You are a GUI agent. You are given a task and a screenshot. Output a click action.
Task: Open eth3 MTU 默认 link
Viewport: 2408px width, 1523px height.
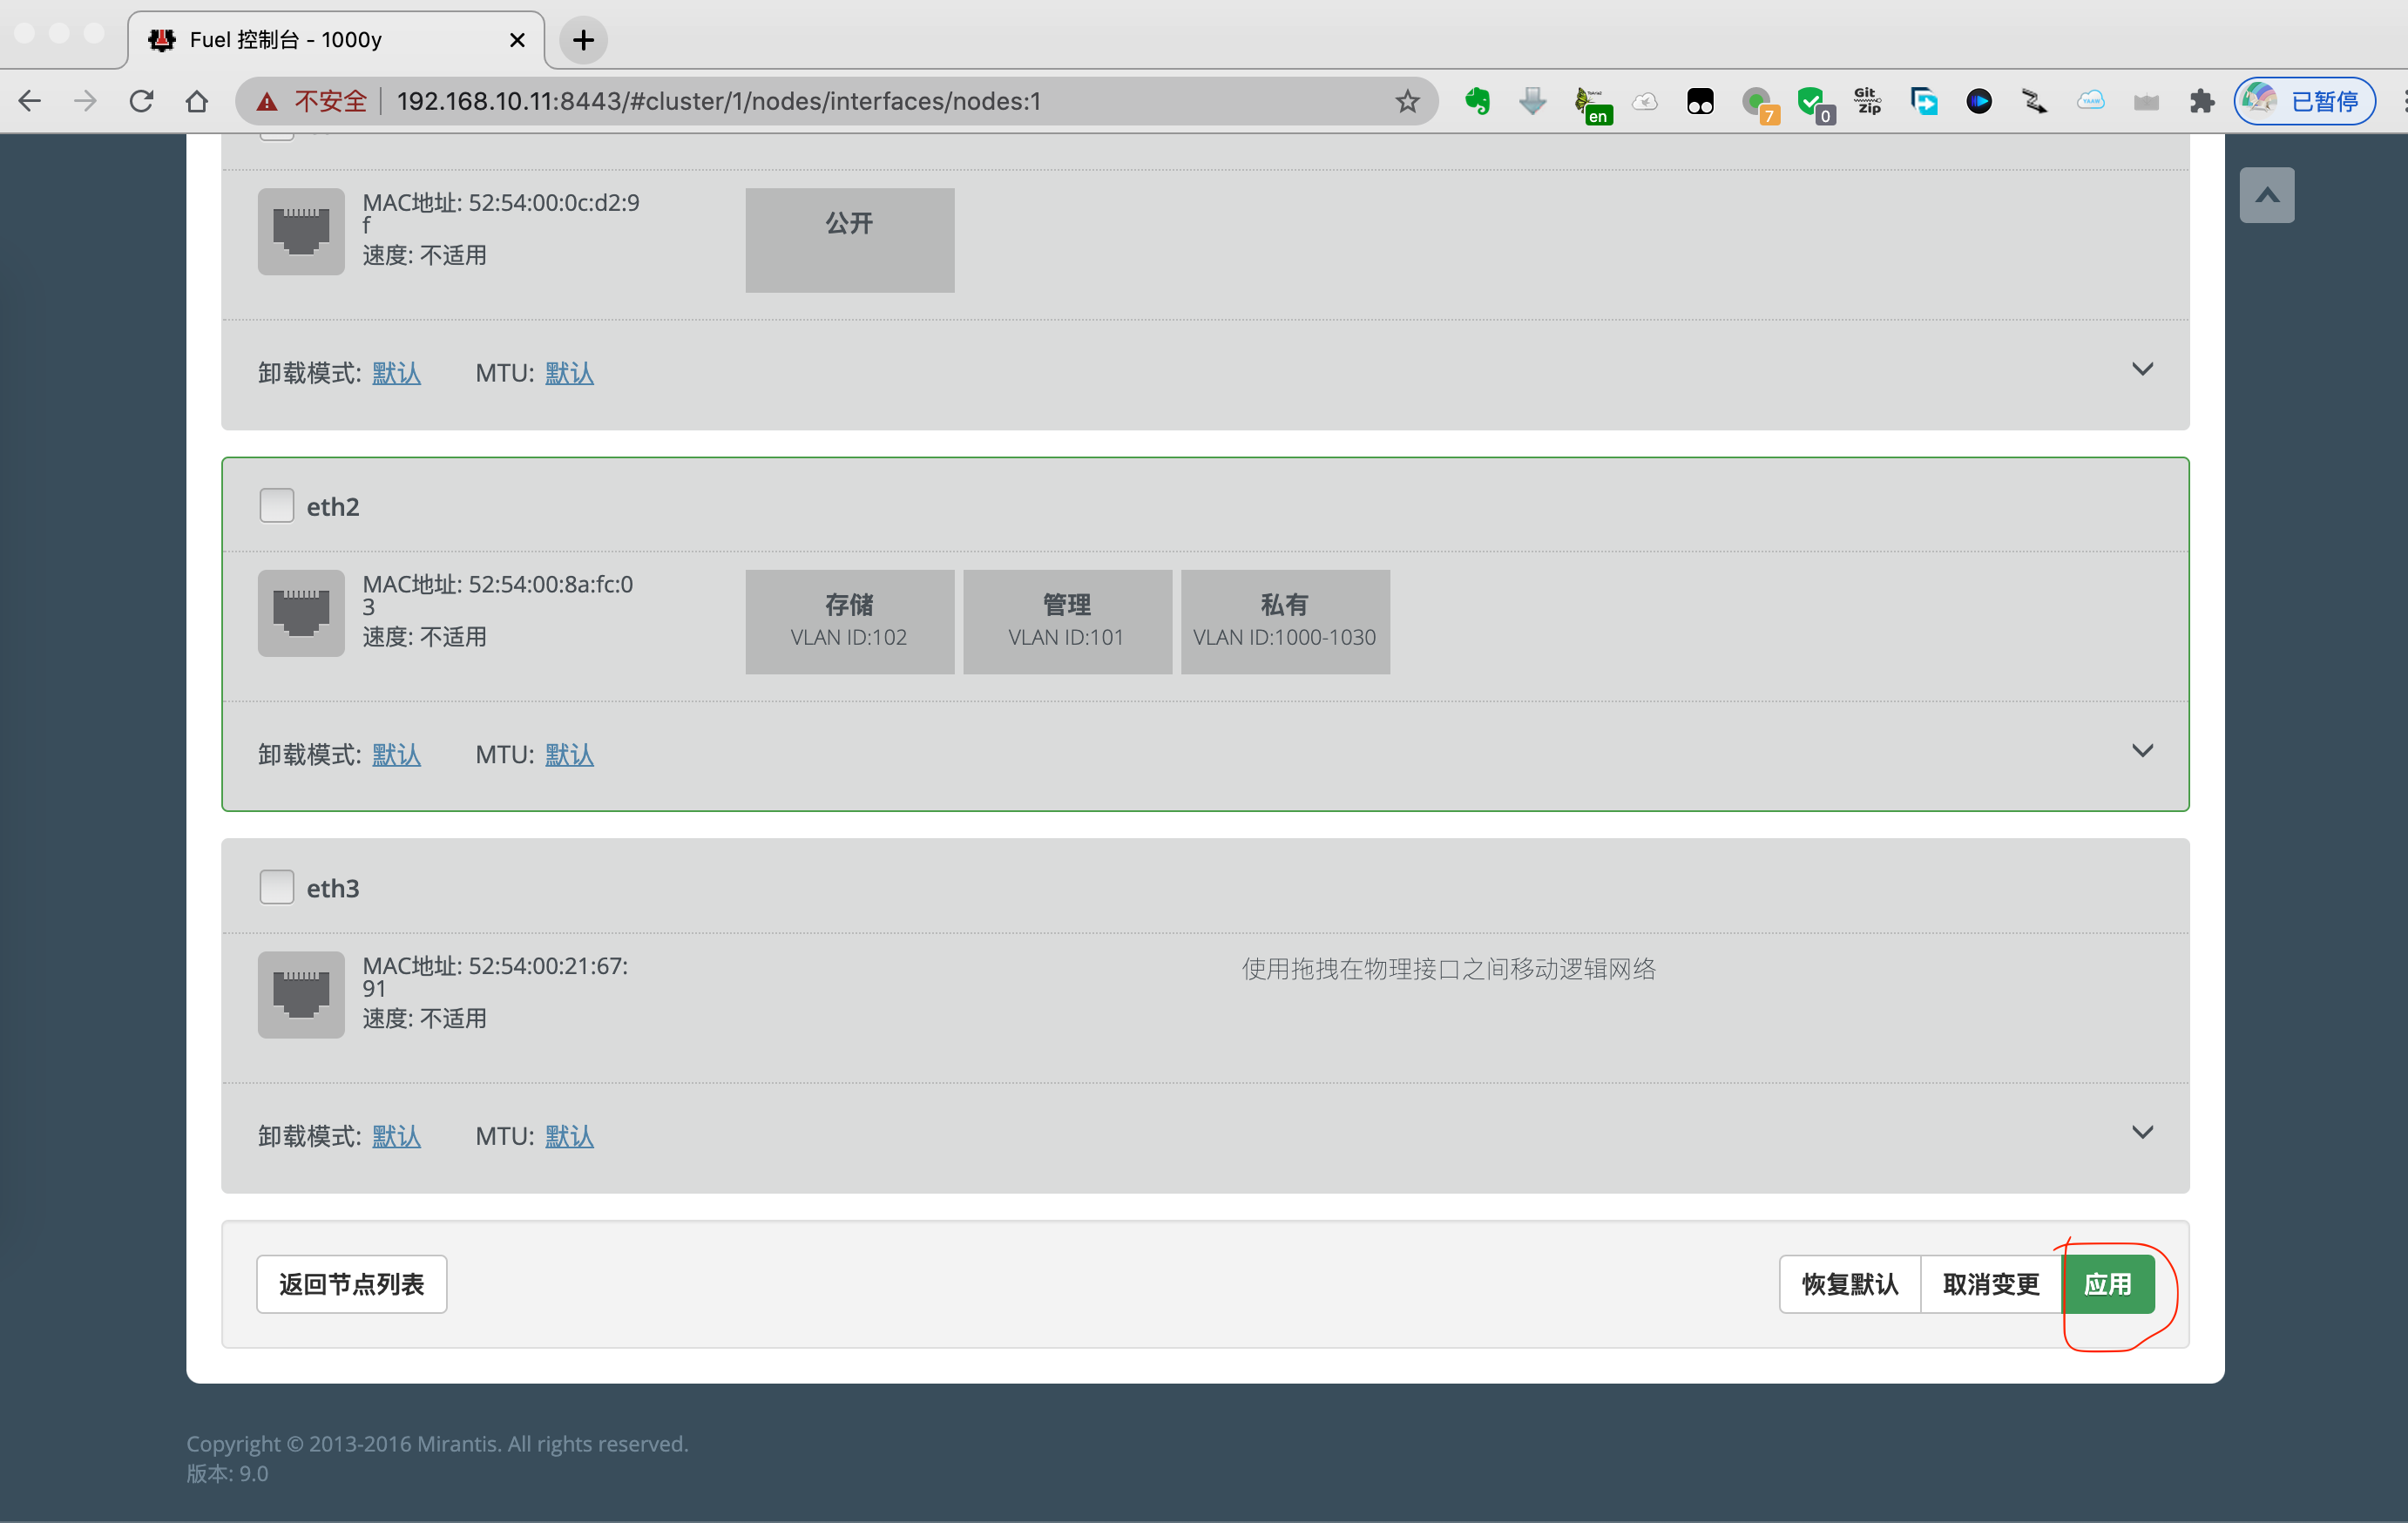click(569, 1136)
